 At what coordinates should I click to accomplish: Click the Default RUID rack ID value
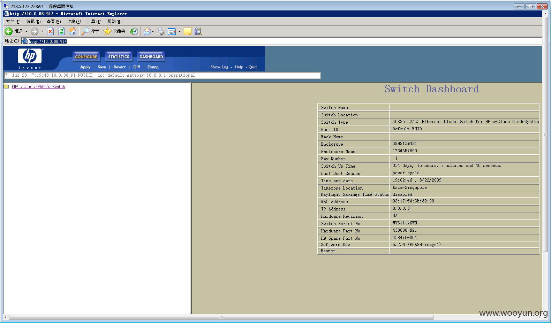coord(407,129)
